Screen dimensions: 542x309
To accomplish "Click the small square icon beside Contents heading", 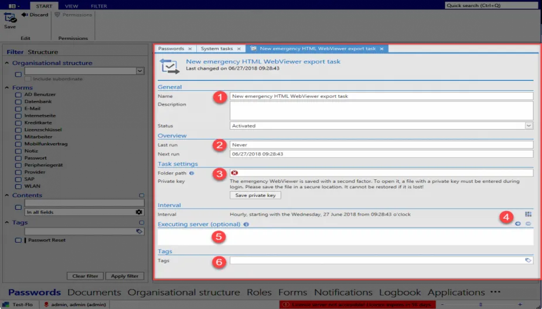I will 141,195.
